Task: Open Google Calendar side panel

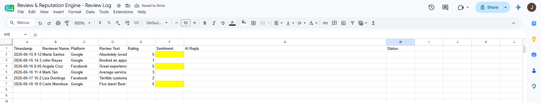Action: click(534, 23)
